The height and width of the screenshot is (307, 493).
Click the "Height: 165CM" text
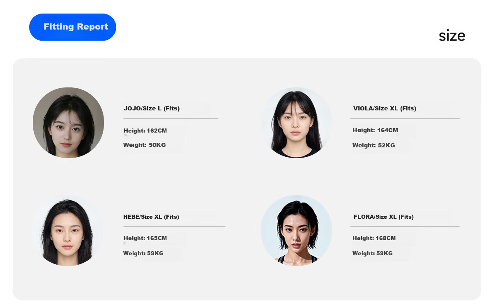[145, 238]
